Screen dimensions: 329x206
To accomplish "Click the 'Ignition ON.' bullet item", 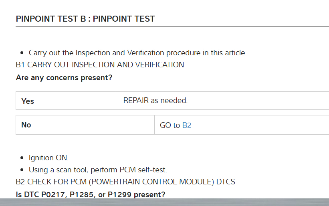I will click(x=48, y=158).
